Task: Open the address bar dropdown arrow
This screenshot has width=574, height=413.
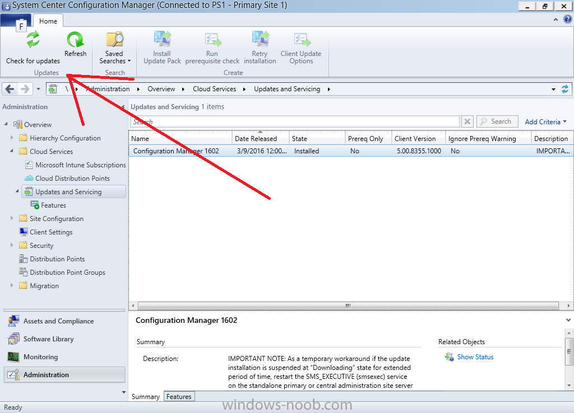Action: pos(553,89)
